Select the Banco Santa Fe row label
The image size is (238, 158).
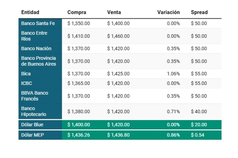(x=38, y=24)
